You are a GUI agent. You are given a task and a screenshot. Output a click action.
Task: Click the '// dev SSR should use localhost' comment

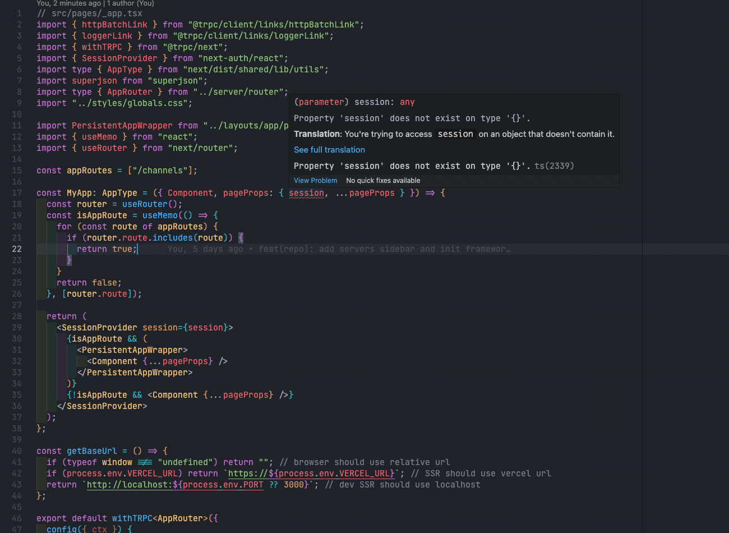click(x=402, y=485)
